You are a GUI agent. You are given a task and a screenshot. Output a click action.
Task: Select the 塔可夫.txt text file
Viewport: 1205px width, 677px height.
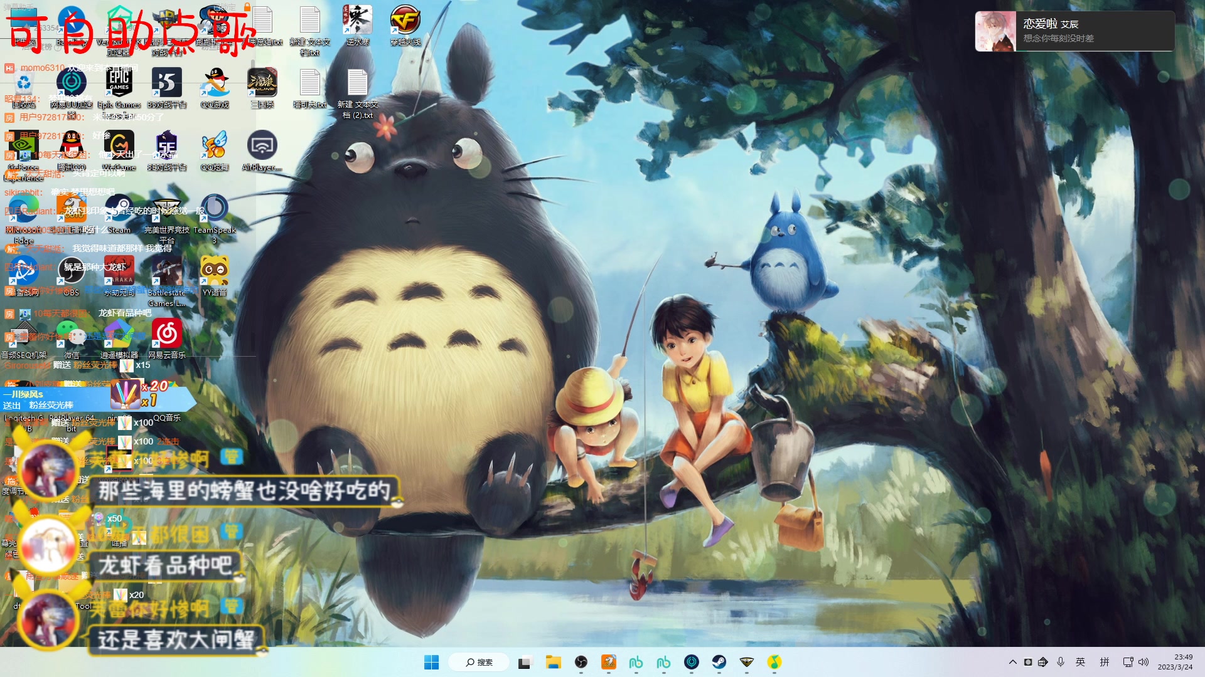coord(309,88)
